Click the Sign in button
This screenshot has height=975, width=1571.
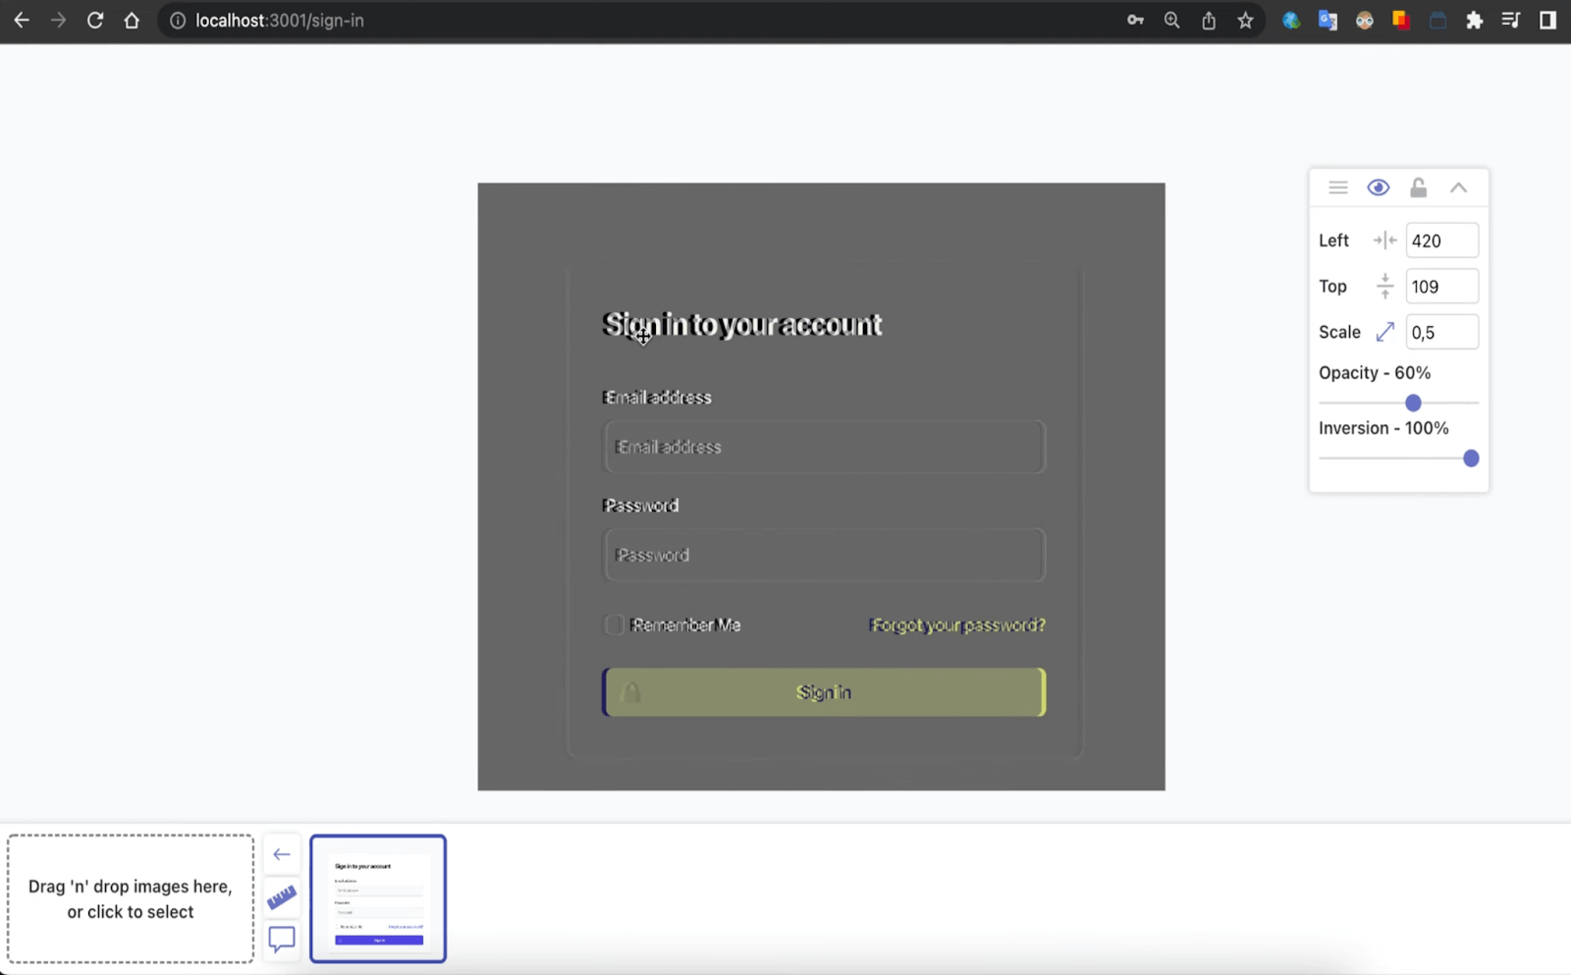(824, 692)
